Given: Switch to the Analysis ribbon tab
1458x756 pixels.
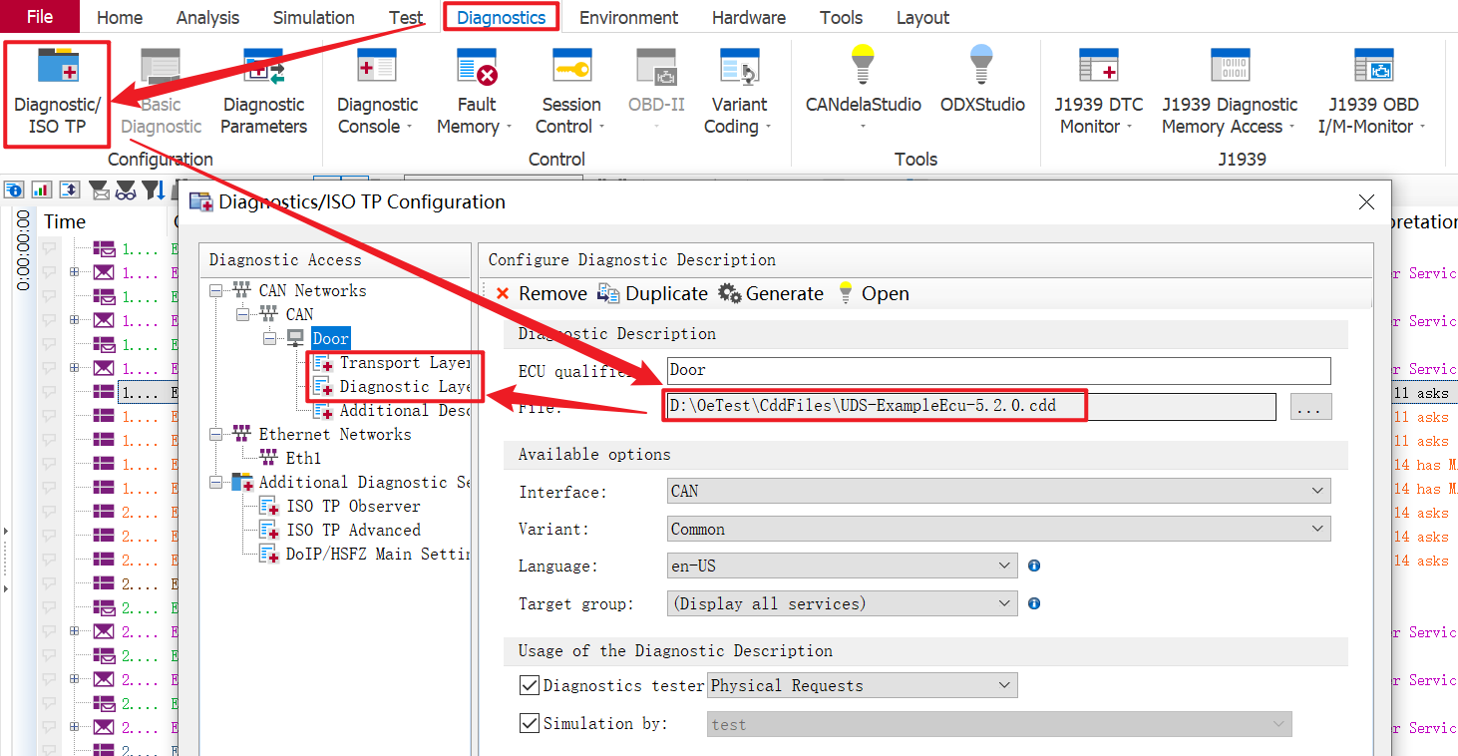Looking at the screenshot, I should (x=209, y=17).
